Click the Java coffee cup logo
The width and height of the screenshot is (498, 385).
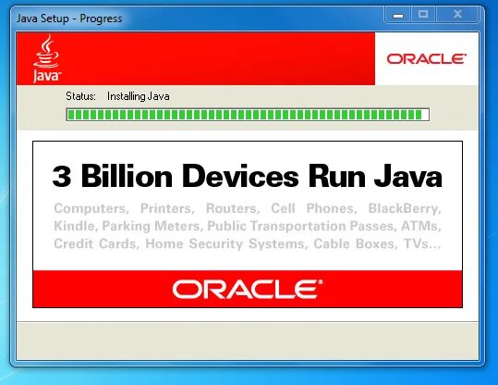(47, 58)
